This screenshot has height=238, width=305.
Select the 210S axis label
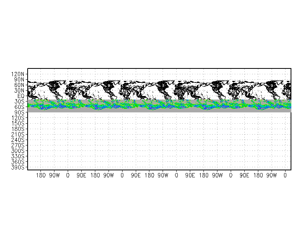pos(18,135)
